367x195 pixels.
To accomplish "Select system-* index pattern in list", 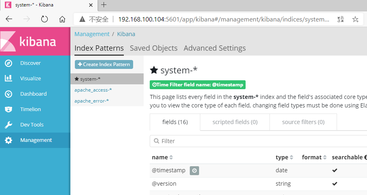I will (107, 79).
